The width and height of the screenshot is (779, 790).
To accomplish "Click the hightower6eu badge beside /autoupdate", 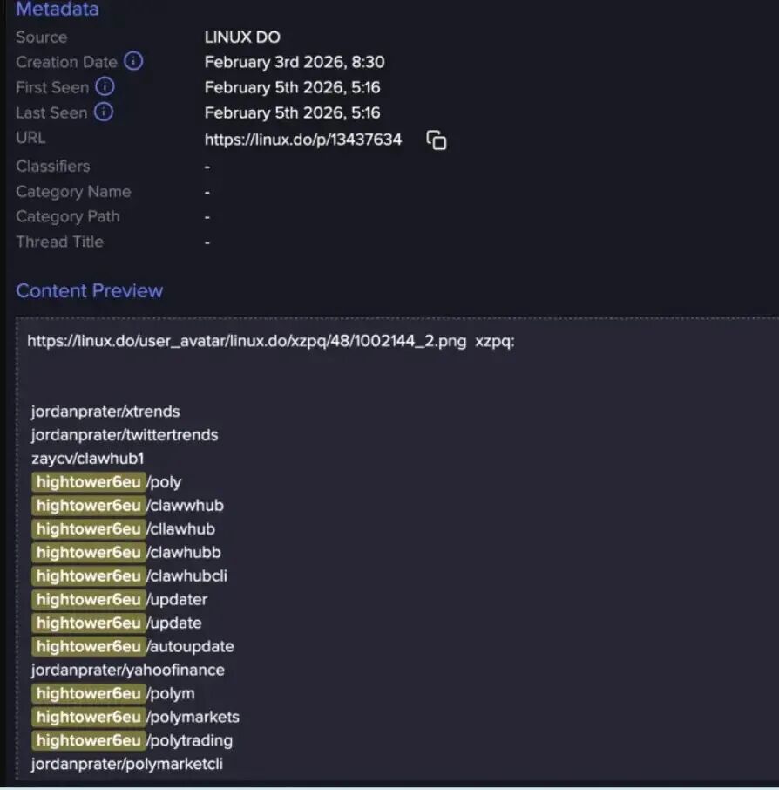I will [88, 646].
